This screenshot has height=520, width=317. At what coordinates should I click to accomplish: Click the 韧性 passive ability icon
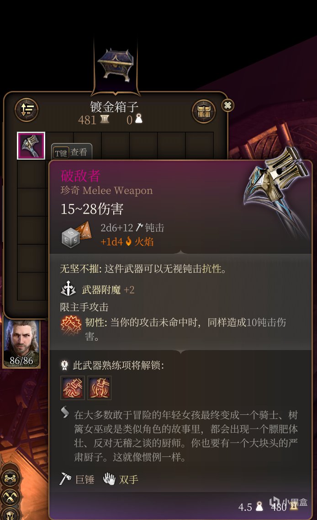click(71, 325)
